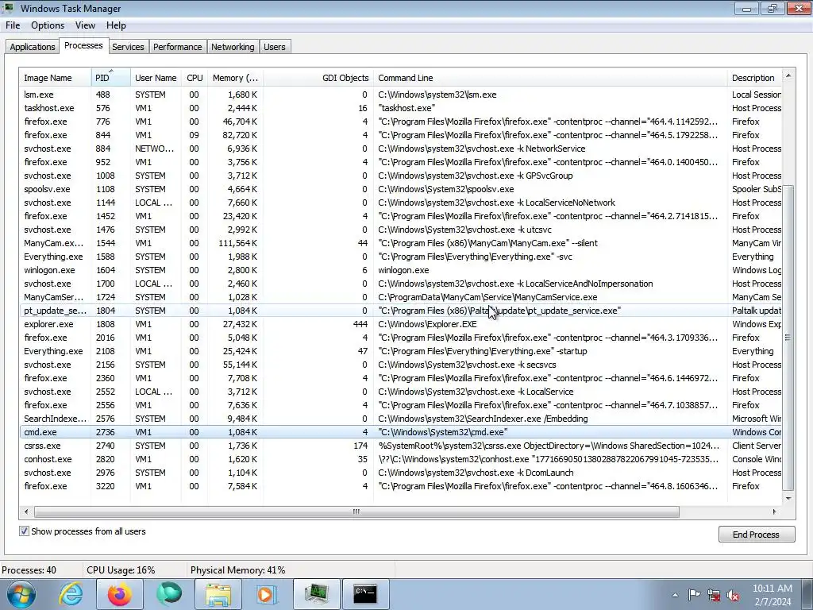Open Windows Explorer folder on taskbar

tap(218, 594)
